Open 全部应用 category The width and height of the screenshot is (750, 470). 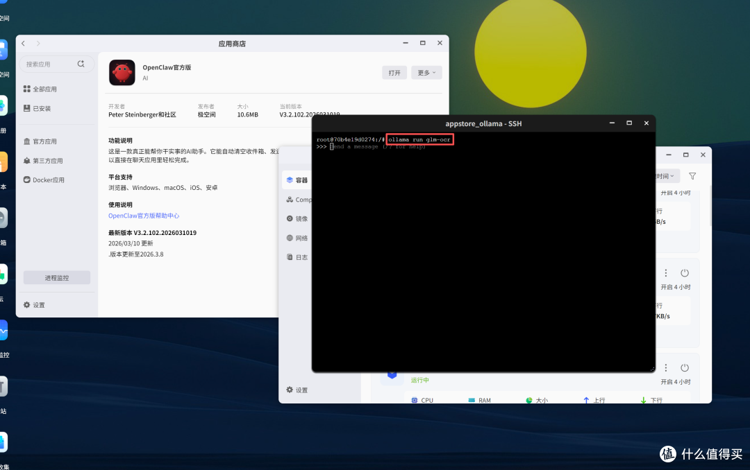(40, 89)
